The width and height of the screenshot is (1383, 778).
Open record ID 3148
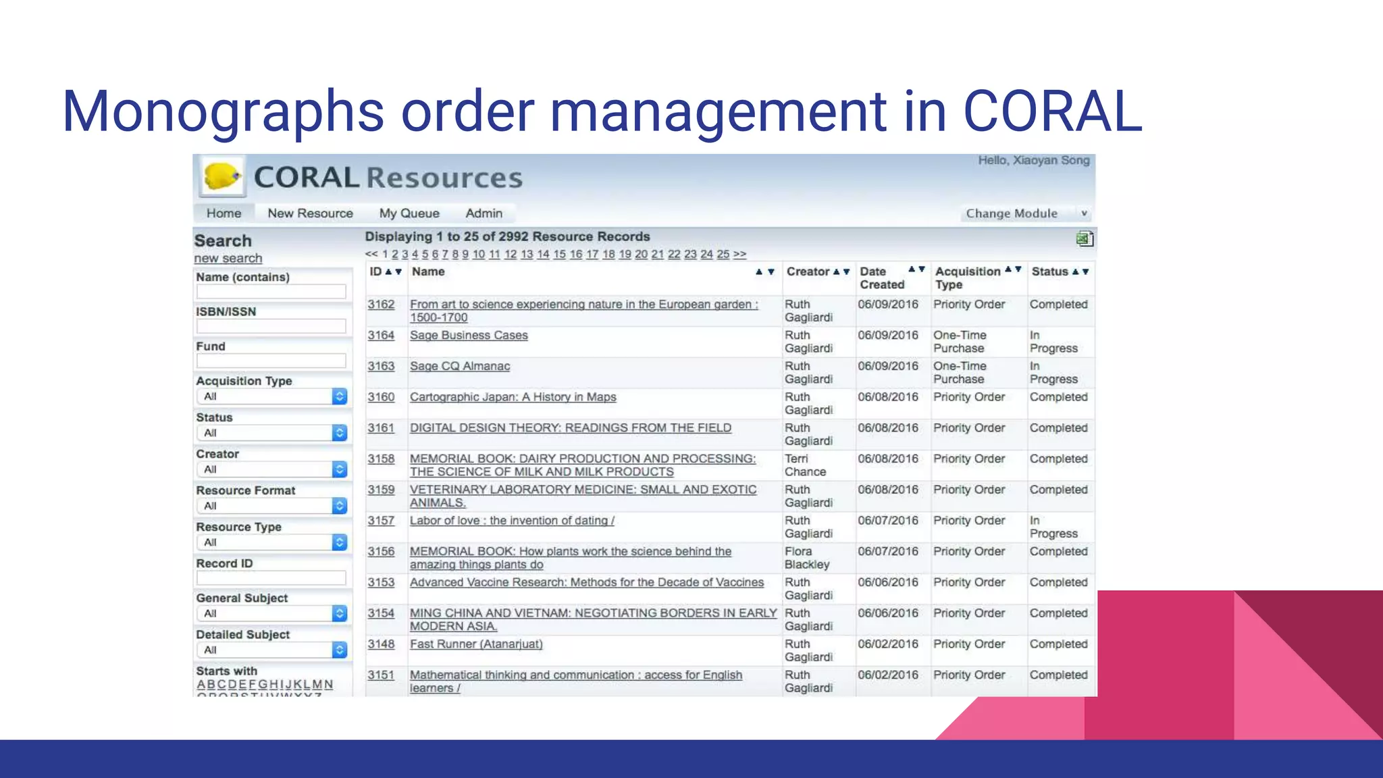[x=381, y=644]
